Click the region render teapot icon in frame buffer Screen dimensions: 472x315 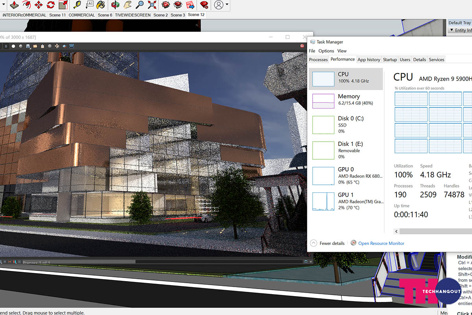(x=65, y=46)
